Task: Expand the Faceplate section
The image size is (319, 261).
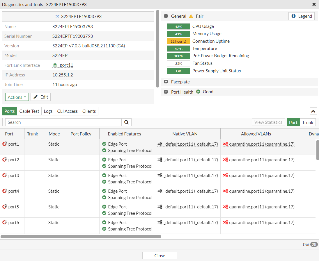Action: [166, 82]
